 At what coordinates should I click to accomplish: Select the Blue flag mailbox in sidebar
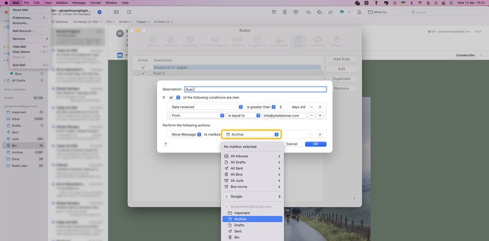24,74
